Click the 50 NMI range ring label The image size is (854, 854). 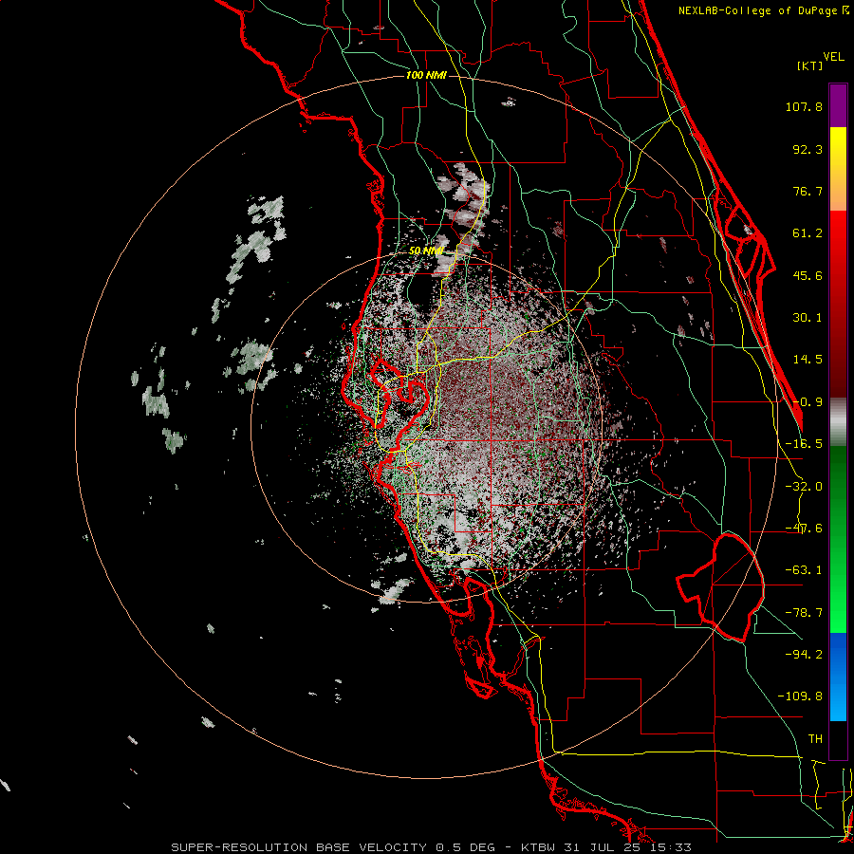[426, 251]
